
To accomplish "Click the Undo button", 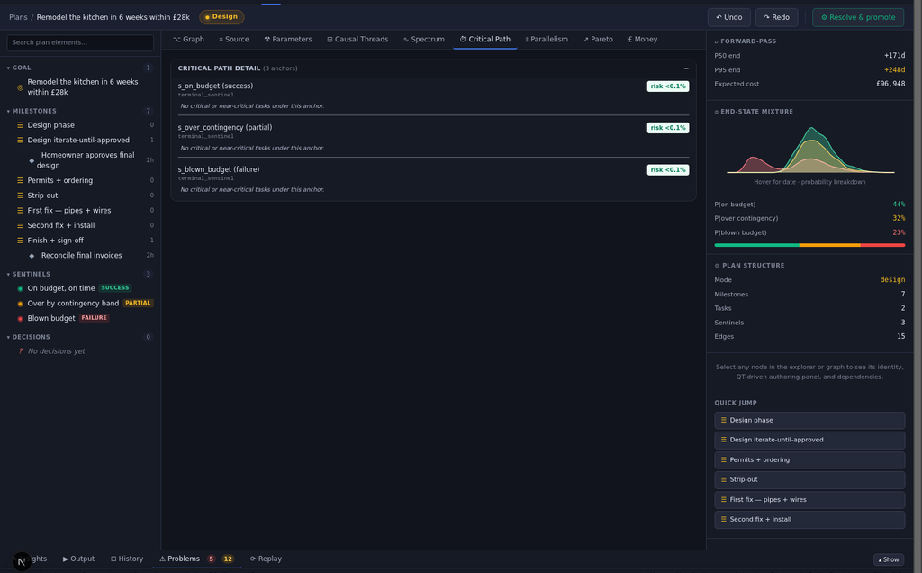I will pyautogui.click(x=728, y=17).
